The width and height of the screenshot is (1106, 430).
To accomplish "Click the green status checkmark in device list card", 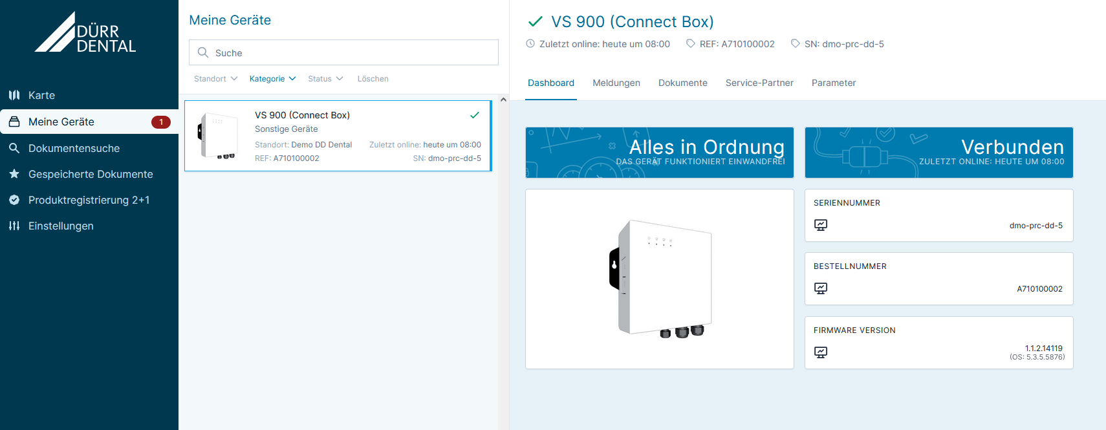I will coord(475,115).
